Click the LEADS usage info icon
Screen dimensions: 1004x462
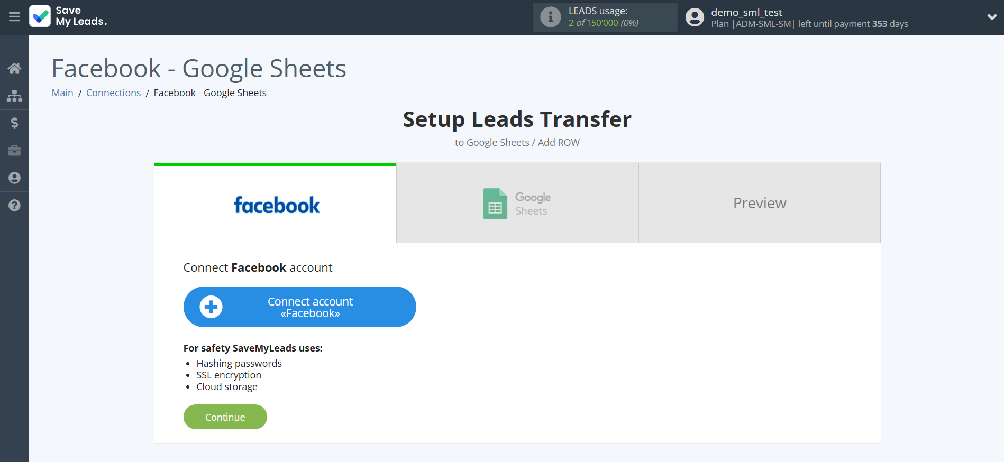click(x=550, y=17)
